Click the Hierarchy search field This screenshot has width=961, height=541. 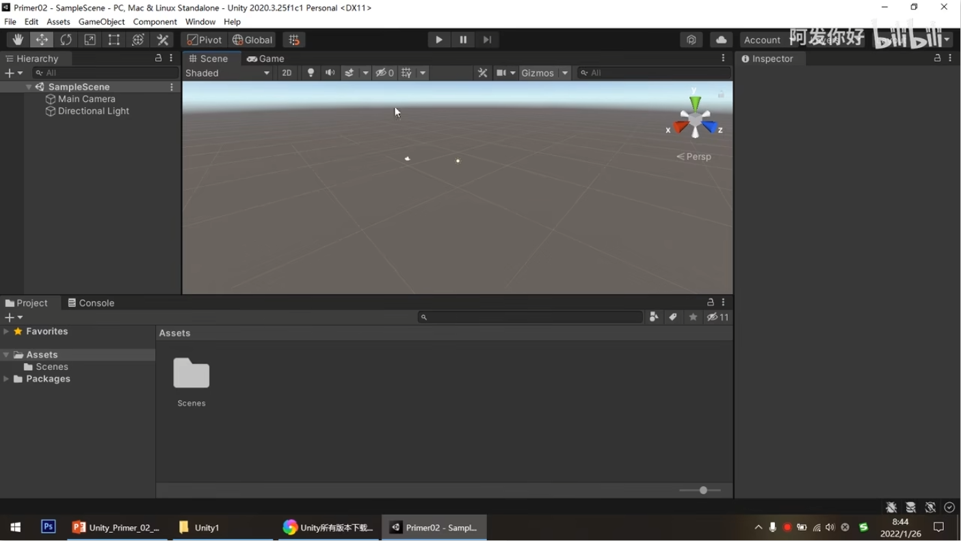(105, 73)
